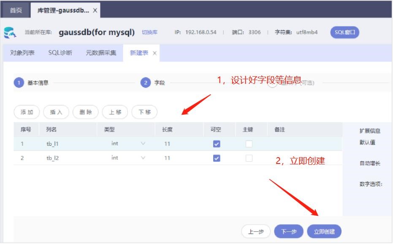Click the 自动增长 label

pyautogui.click(x=370, y=164)
